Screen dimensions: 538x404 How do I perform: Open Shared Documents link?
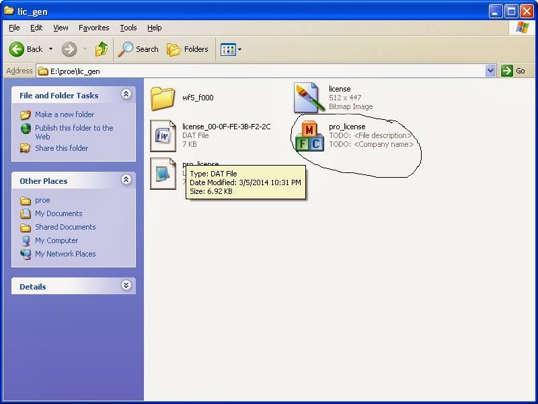point(65,227)
